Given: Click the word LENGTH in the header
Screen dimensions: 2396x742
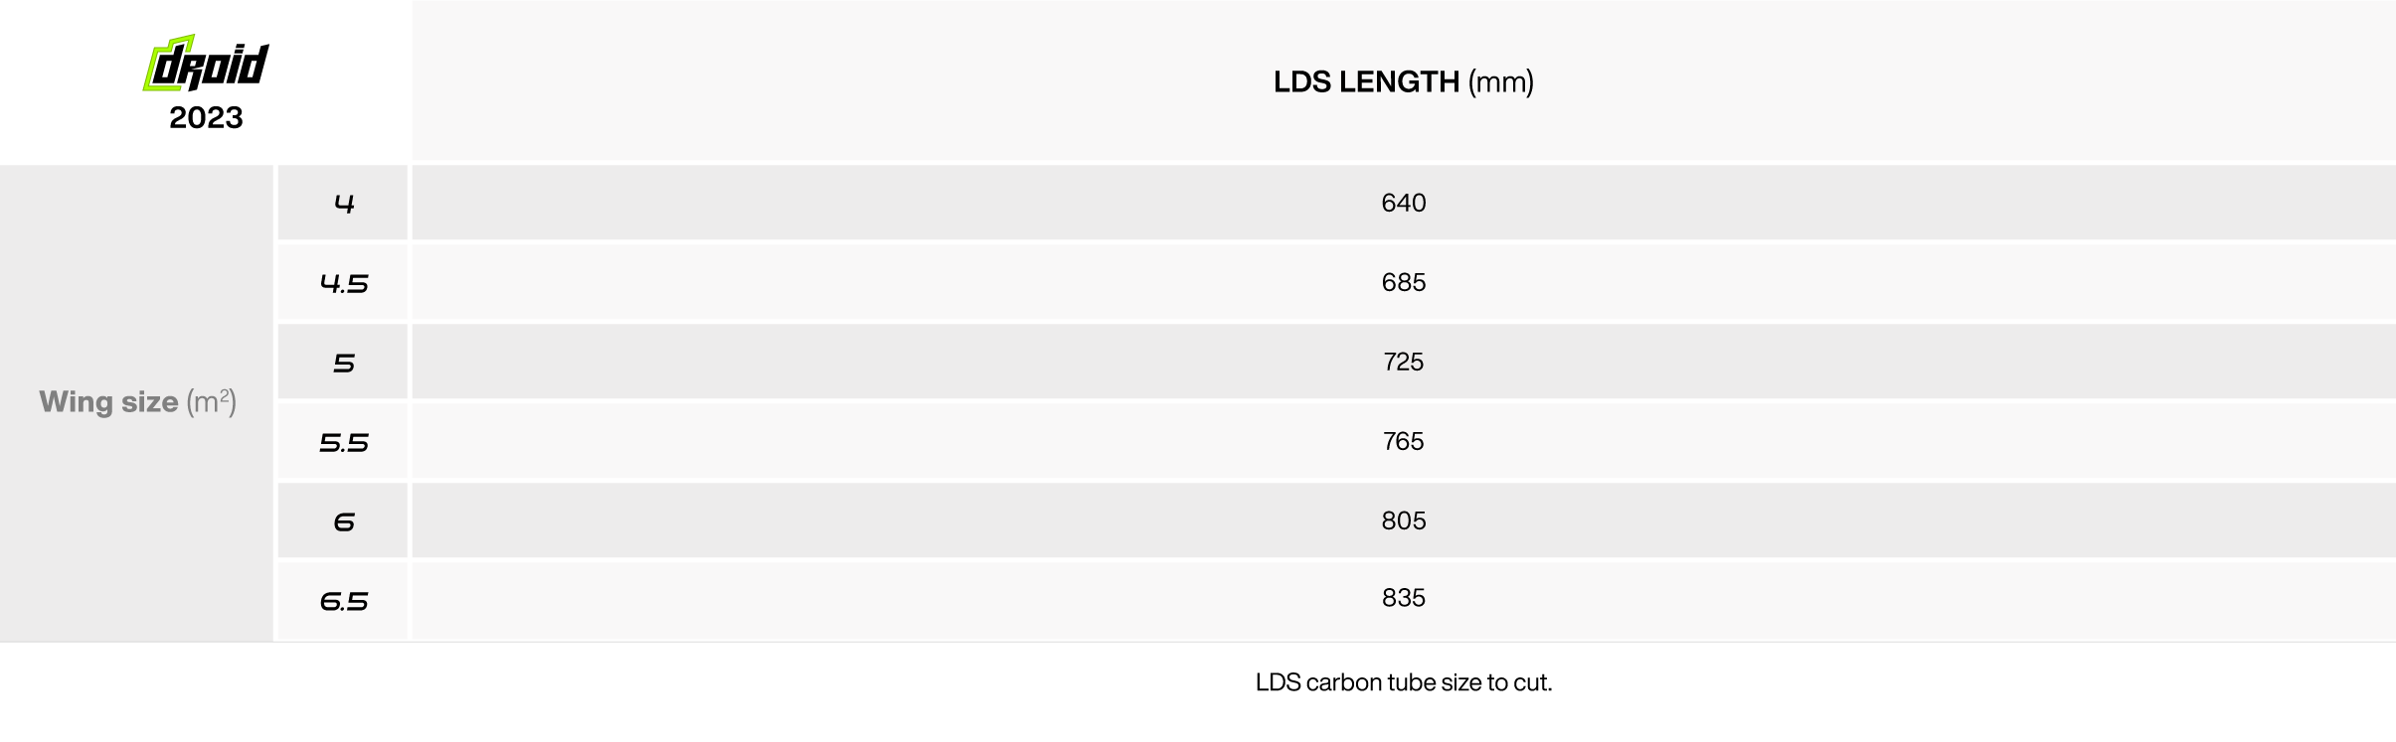Looking at the screenshot, I should [1399, 81].
